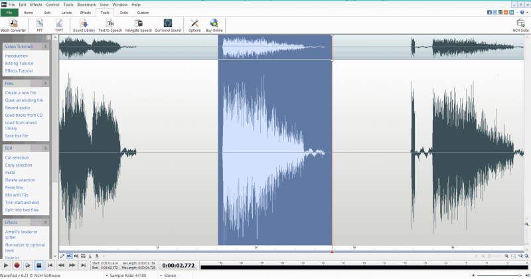
Task: Click the Record audio link
Action: pyautogui.click(x=18, y=108)
